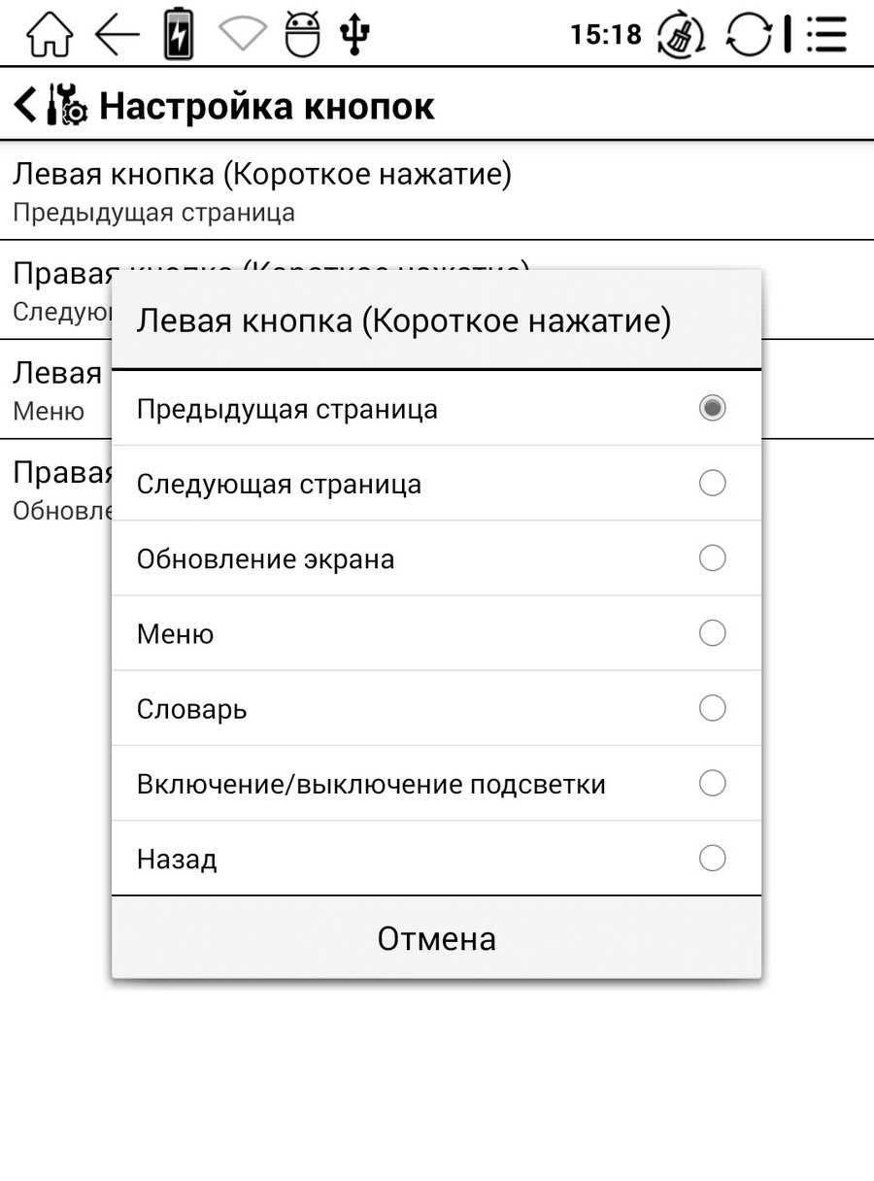Choose 'Словарь' in the list
This screenshot has width=874, height=1181.
coord(712,708)
